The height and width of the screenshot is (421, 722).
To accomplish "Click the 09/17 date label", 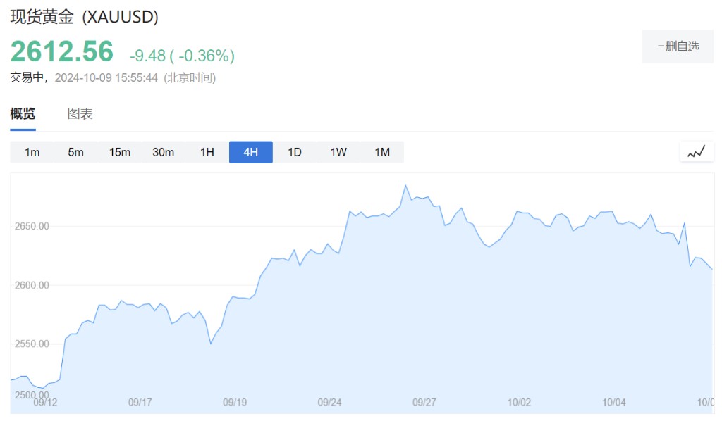I will pyautogui.click(x=140, y=403).
